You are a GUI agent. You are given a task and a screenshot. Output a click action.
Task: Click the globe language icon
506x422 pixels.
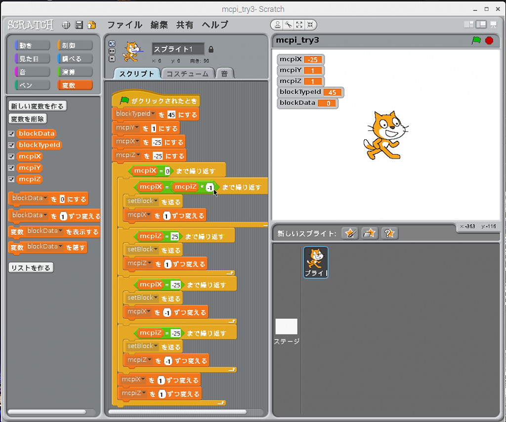tap(66, 25)
